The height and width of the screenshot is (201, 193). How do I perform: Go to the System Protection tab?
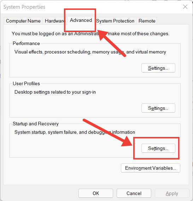click(x=115, y=21)
